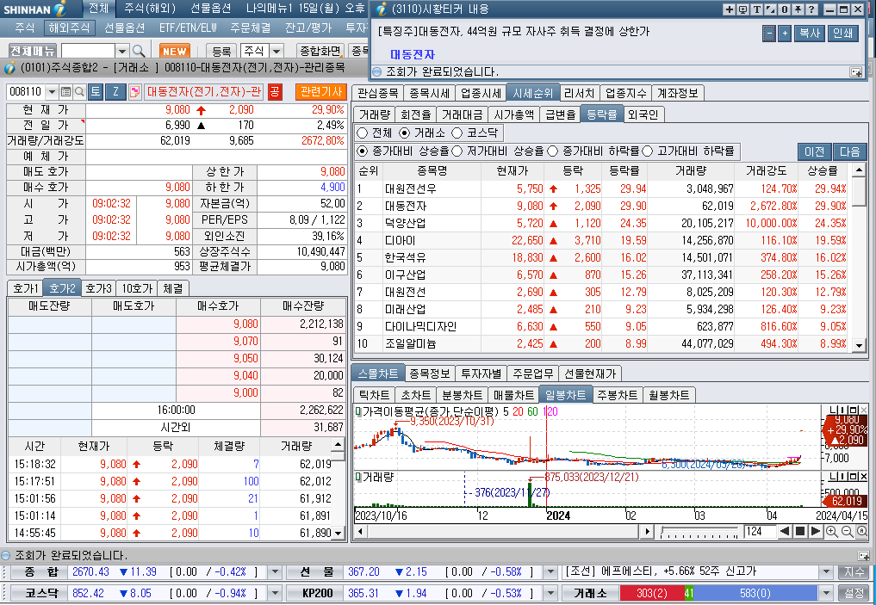Open the stock list icon next to code 008110
Screen dimensions: 876x605
(x=66, y=92)
